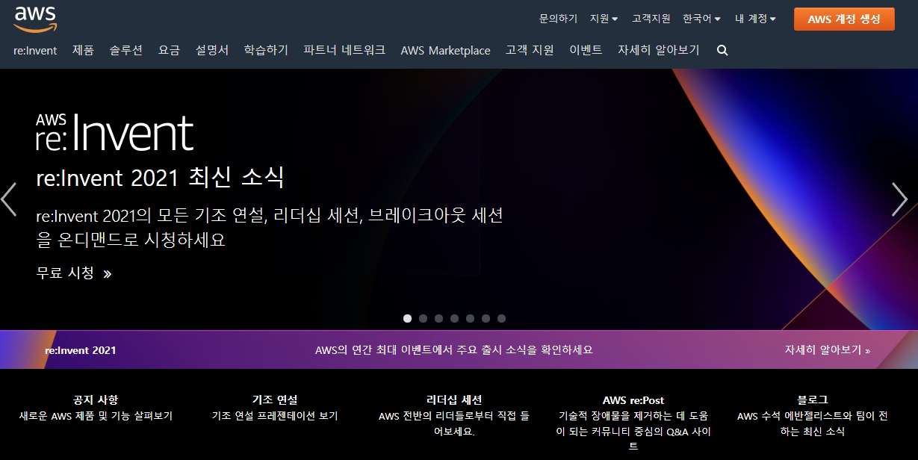Open the 이벤트 menu
This screenshot has width=918, height=460.
point(586,51)
